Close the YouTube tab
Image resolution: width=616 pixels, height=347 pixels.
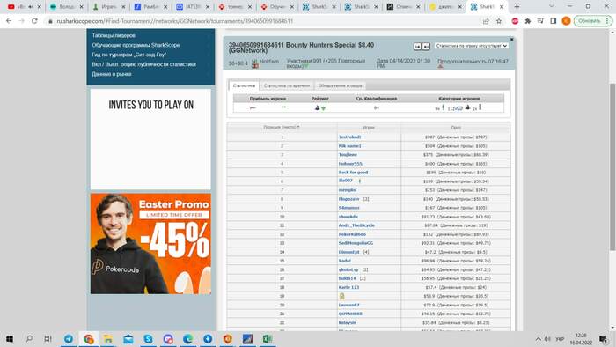(39, 7)
